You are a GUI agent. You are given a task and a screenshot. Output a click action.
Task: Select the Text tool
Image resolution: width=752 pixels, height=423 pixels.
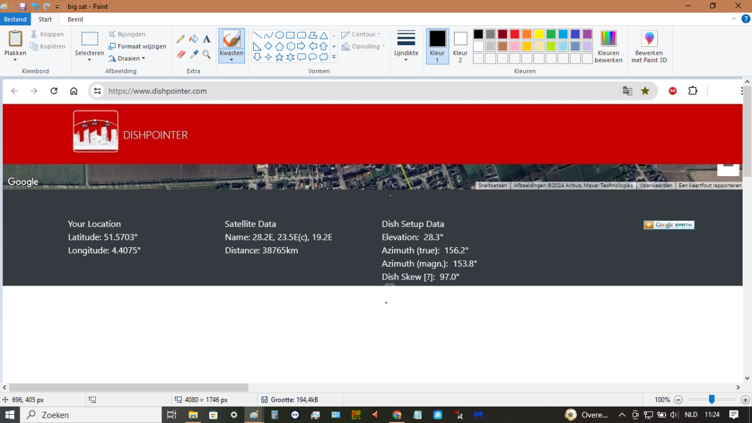coord(206,38)
